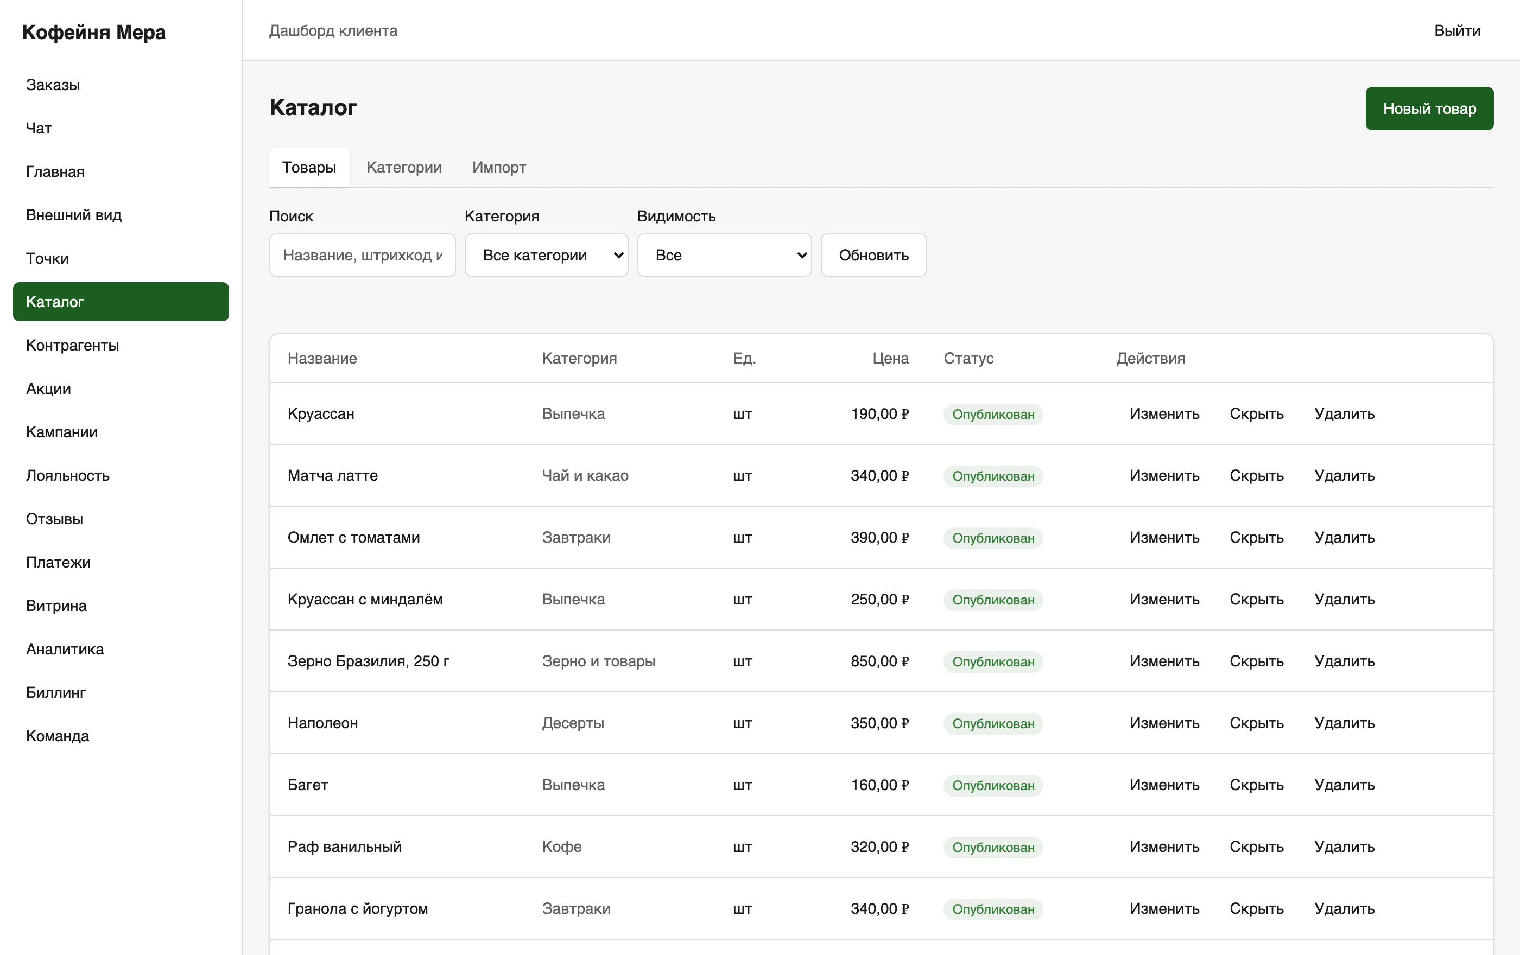Click Скрыть in the Круассан row

click(x=1256, y=414)
